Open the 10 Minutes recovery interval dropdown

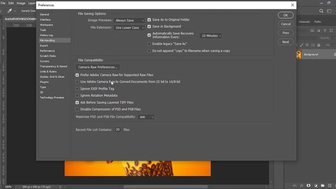(x=211, y=36)
